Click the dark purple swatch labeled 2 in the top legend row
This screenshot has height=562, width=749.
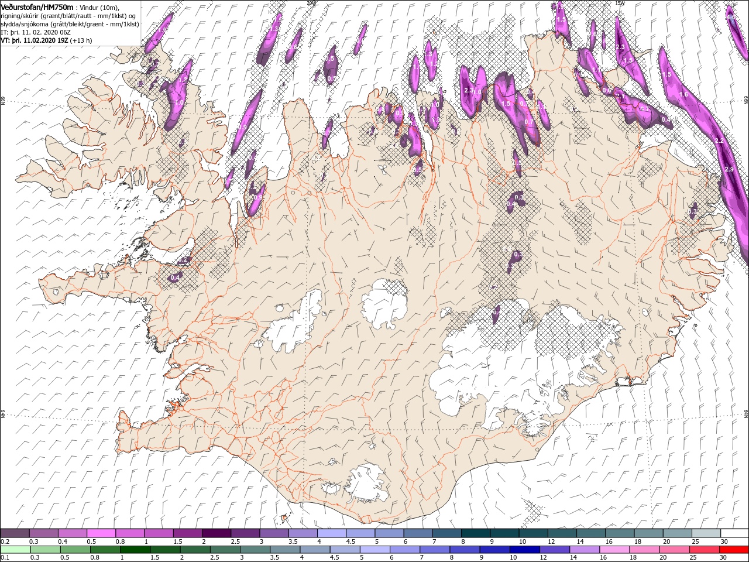click(x=216, y=533)
